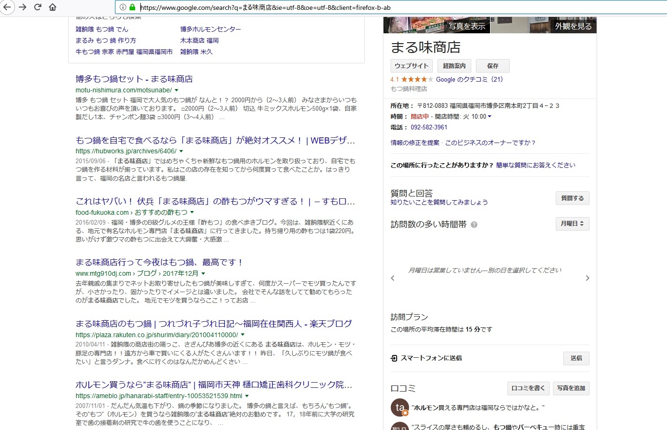Screen dimensions: 667x430
Task: Expand dropdown arrow beside motu-nishimura.com URL
Action: click(x=176, y=90)
